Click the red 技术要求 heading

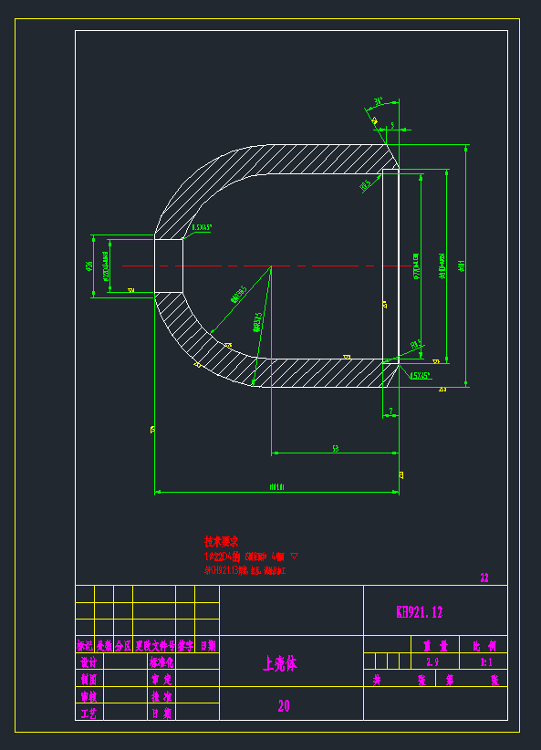point(221,541)
